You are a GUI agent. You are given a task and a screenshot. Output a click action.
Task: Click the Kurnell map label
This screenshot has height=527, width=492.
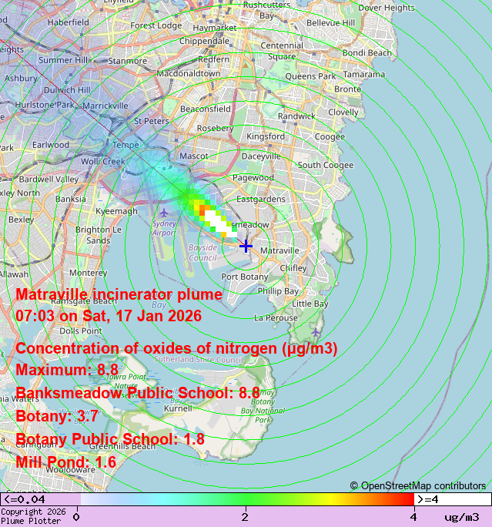(178, 408)
